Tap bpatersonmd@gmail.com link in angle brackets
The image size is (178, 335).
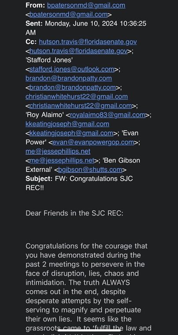coord(68,15)
